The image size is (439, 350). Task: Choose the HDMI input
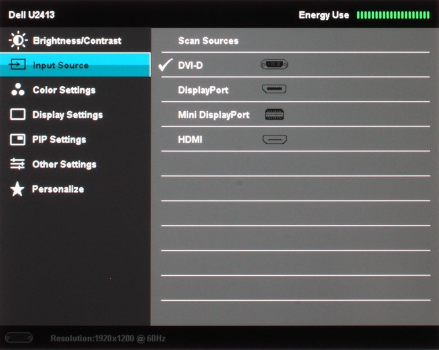(295, 139)
